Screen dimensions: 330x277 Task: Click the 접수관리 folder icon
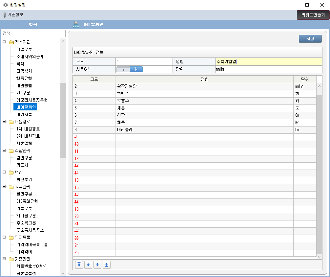tap(11, 42)
